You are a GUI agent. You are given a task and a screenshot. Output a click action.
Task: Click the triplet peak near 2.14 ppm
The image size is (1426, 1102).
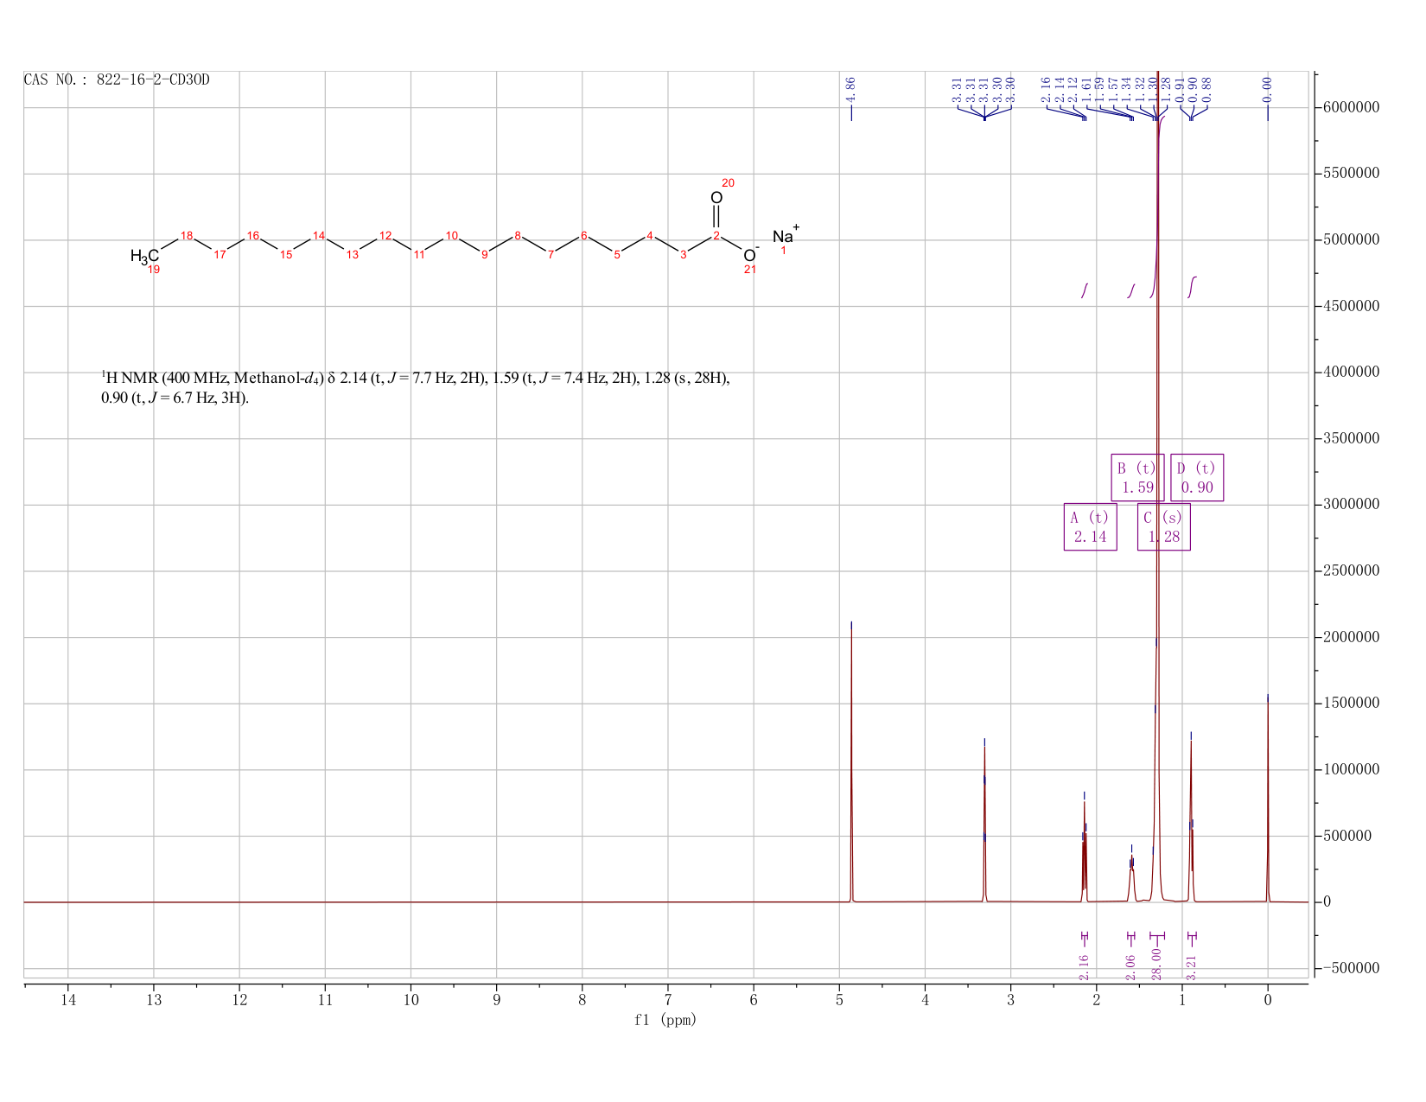[1084, 851]
